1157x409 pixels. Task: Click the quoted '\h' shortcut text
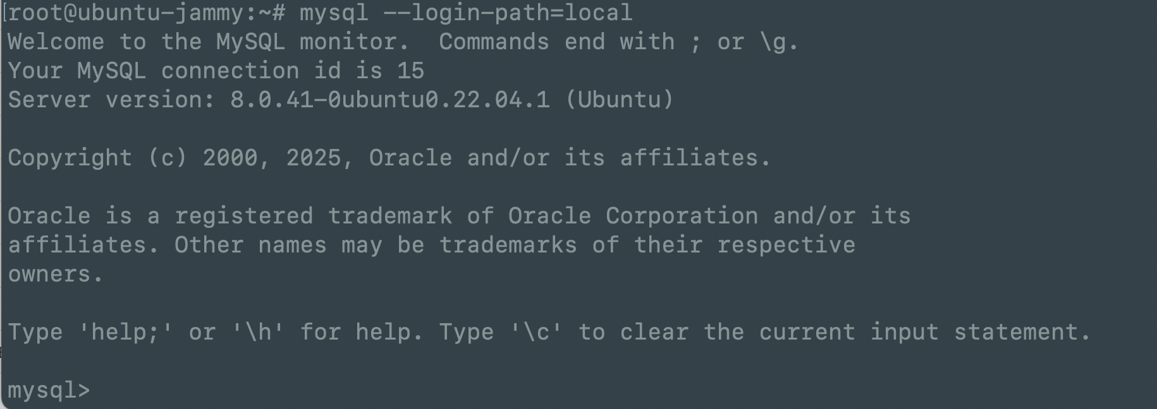[x=257, y=332]
